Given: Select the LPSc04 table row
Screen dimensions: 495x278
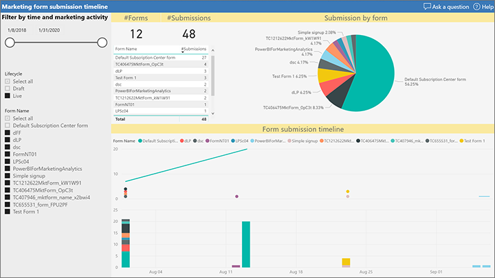Looking at the screenshot, I should [161, 111].
